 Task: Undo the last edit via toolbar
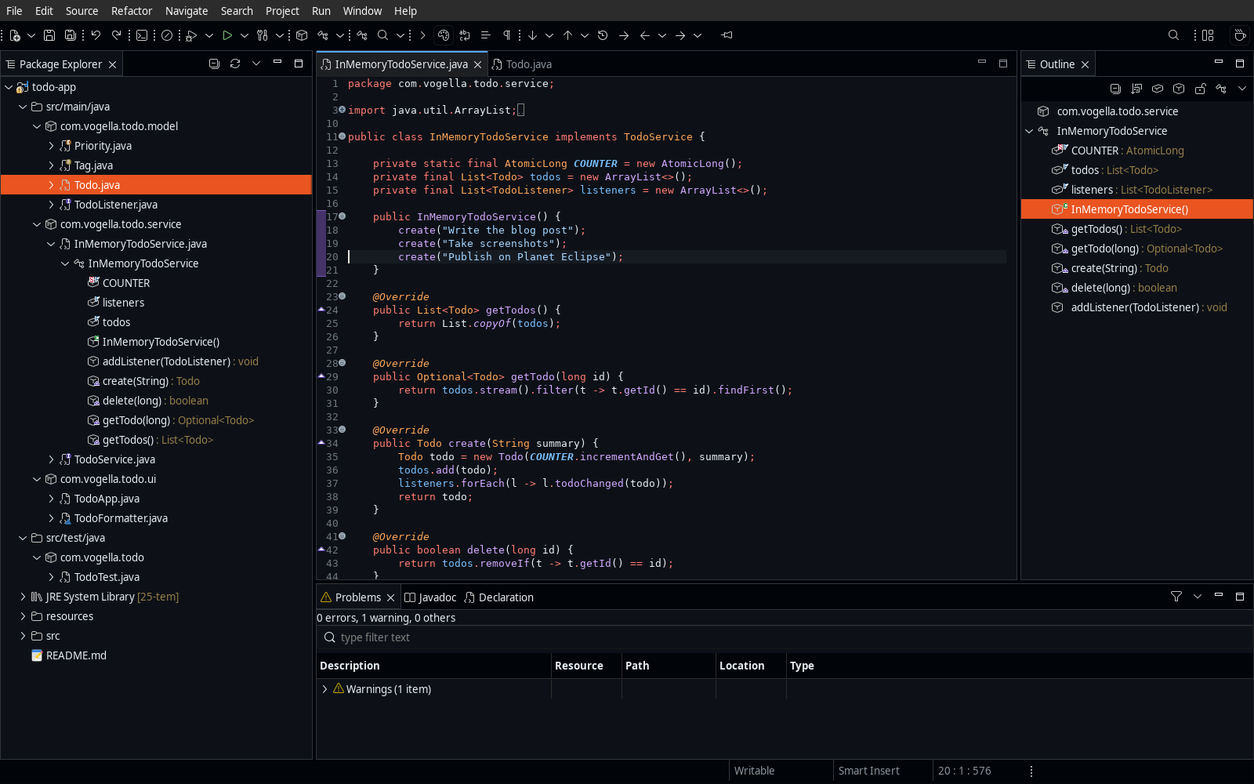coord(96,35)
